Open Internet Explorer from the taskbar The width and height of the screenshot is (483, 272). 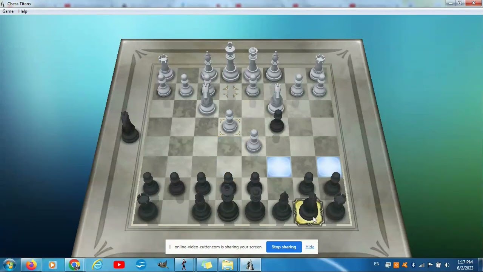[x=97, y=265]
